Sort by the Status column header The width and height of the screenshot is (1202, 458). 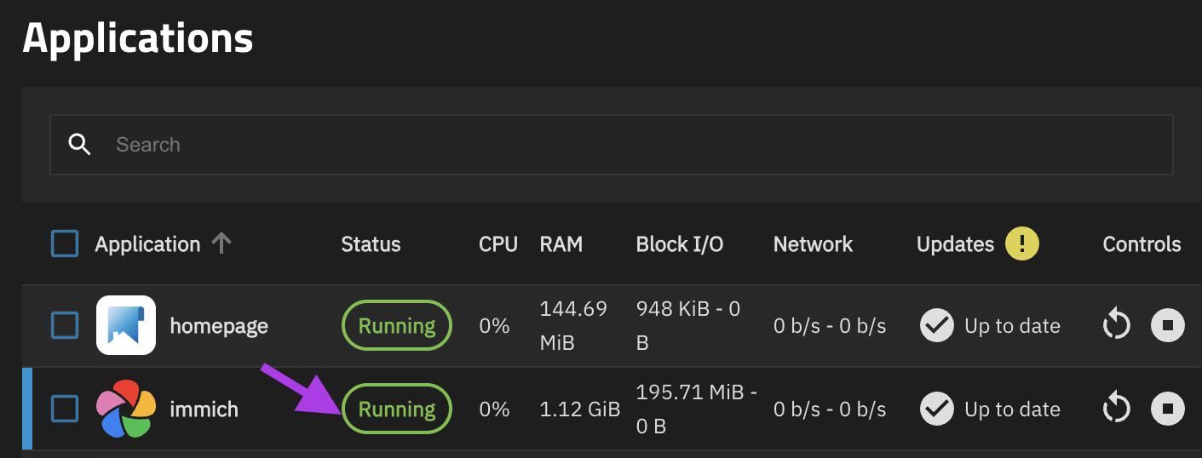click(371, 244)
